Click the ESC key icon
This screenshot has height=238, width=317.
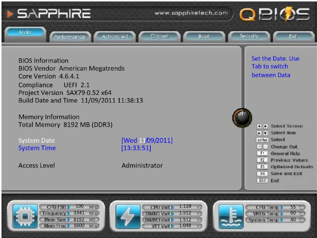pyautogui.click(x=263, y=181)
